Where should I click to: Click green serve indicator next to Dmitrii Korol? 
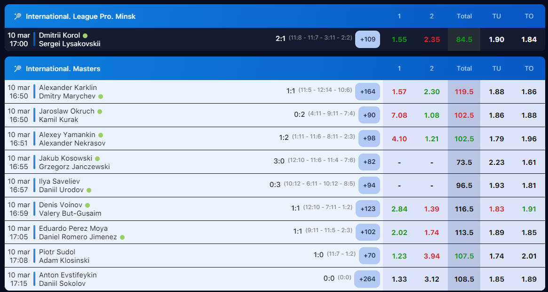[85, 35]
